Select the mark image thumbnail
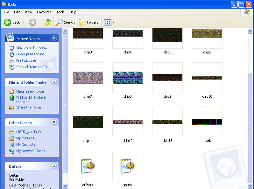This screenshot has height=189, width=254. click(x=207, y=122)
